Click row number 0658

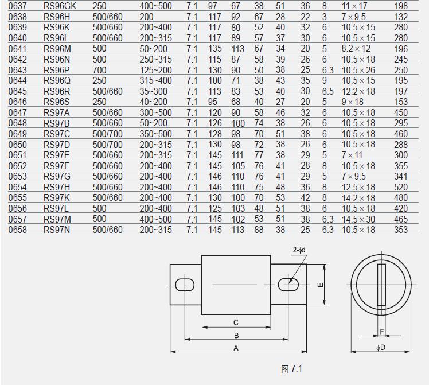(17, 230)
